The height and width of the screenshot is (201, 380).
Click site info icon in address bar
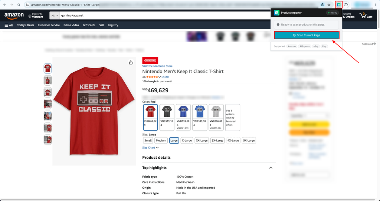pyautogui.click(x=27, y=5)
